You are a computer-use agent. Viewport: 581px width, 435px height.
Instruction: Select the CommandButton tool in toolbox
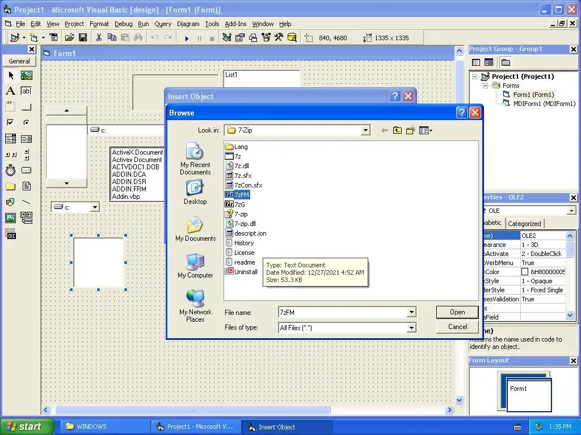(x=26, y=107)
